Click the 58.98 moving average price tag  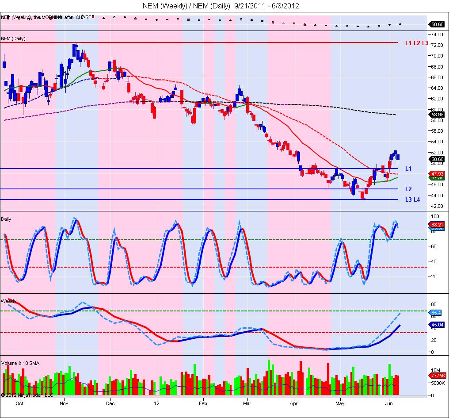pyautogui.click(x=437, y=115)
